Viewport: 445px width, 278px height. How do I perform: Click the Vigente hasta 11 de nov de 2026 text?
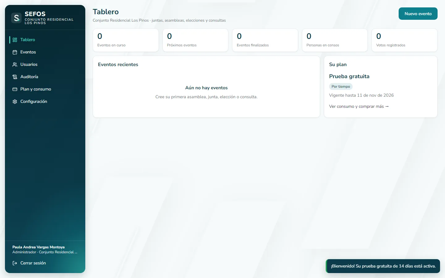pos(362,95)
